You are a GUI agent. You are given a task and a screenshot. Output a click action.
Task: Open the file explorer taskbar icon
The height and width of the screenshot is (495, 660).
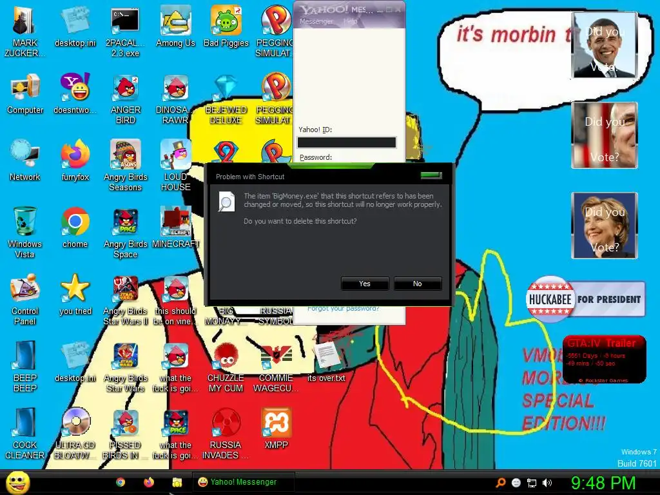pos(177,482)
